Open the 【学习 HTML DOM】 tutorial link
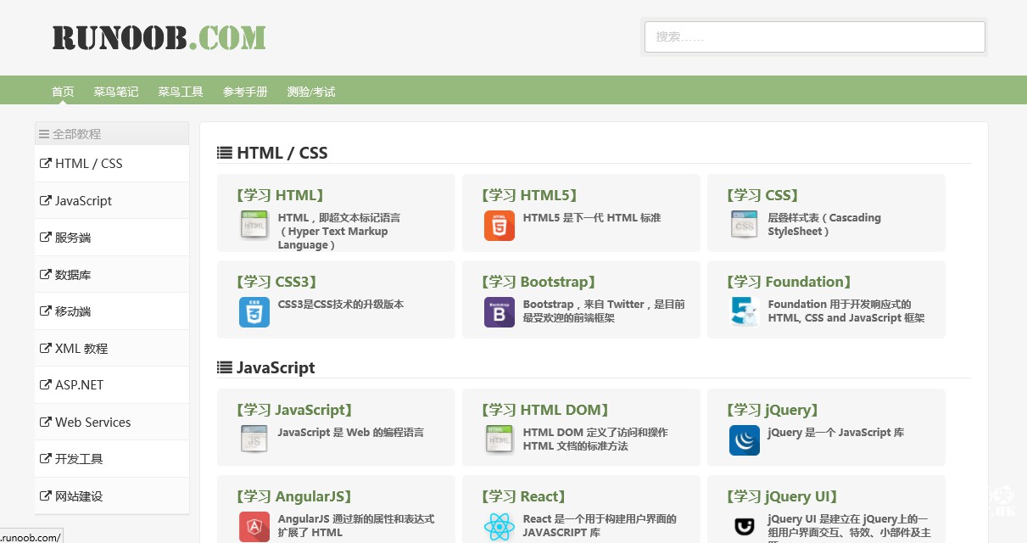This screenshot has width=1027, height=543. [x=544, y=410]
